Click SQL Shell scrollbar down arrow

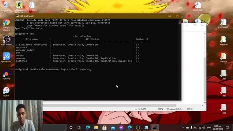point(180,99)
